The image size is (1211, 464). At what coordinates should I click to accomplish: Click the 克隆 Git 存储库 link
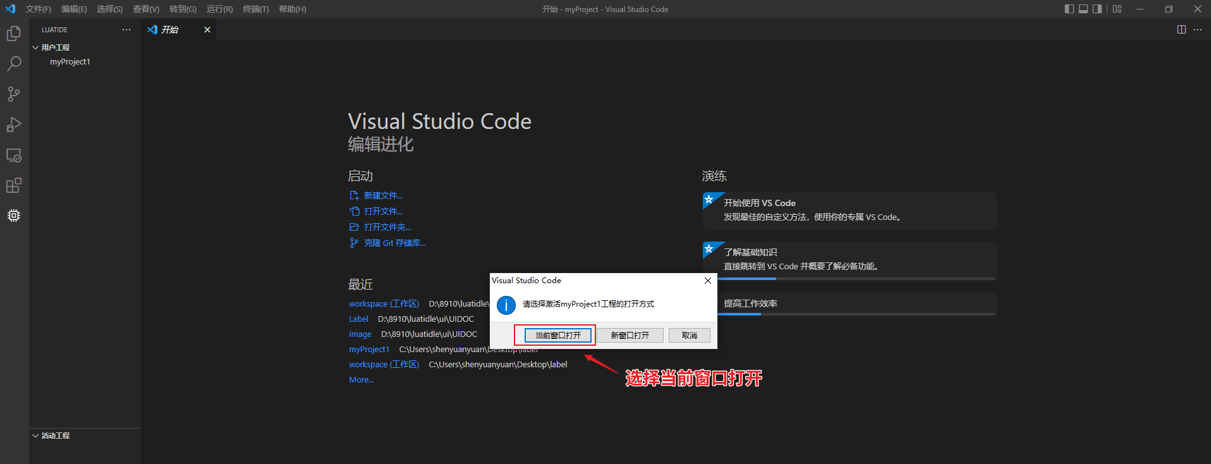click(394, 243)
